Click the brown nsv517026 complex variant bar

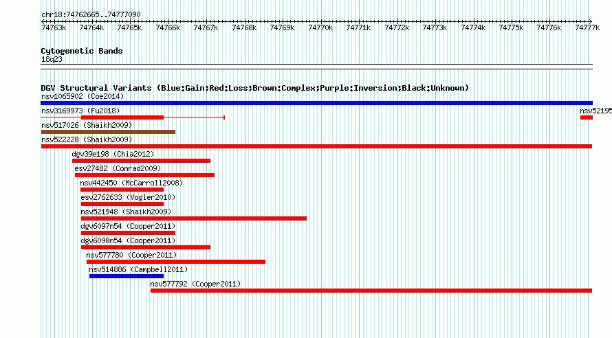coord(108,132)
